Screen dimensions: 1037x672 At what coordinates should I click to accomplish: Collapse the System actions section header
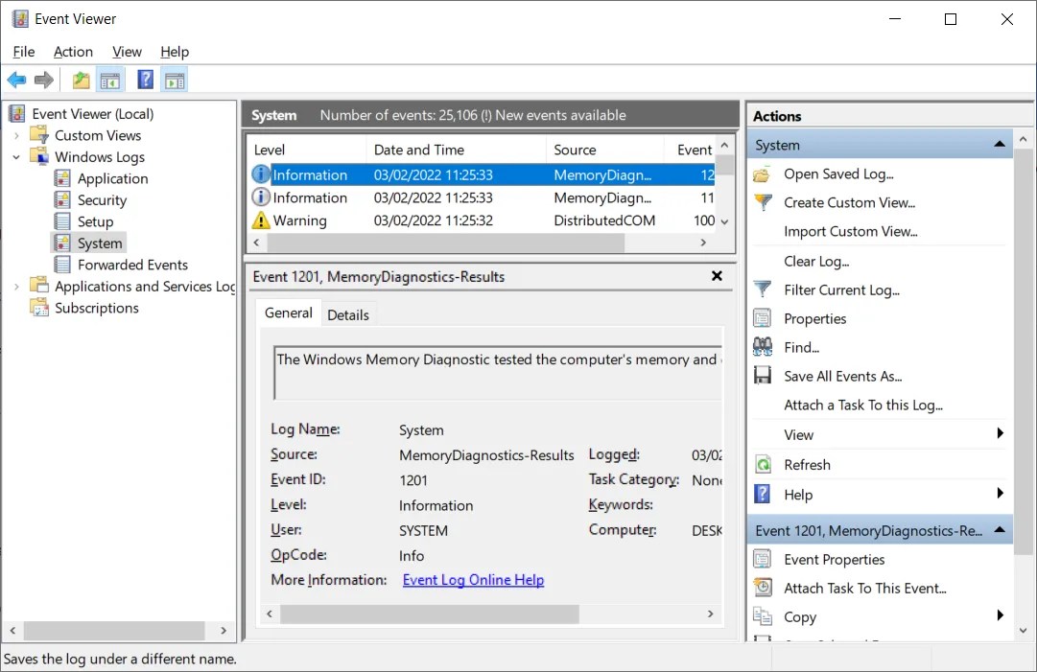point(1000,144)
